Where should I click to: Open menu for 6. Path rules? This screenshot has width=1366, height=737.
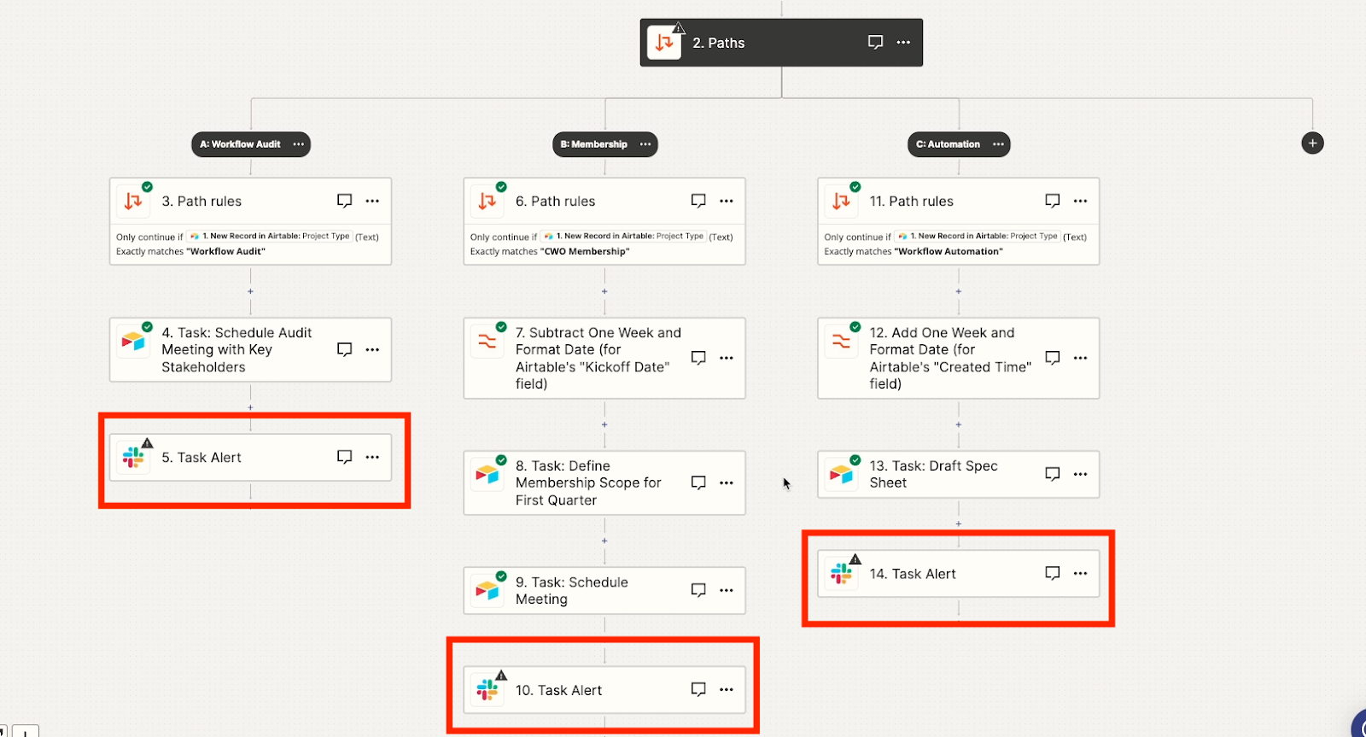coord(727,201)
